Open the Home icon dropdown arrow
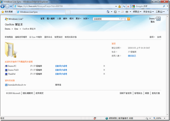Screen dimensions: 170x121 [111, 12]
